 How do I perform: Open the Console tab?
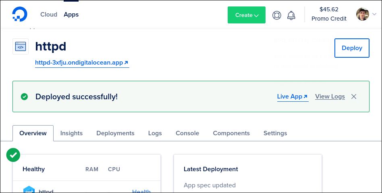[x=187, y=133]
